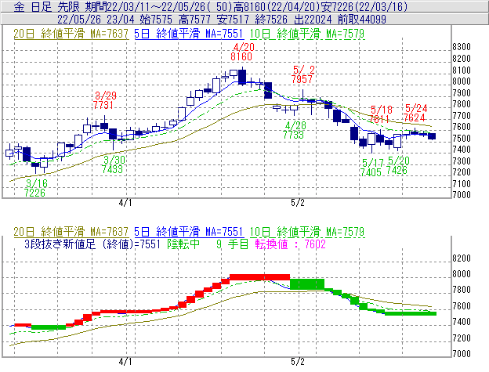
Task: Click upper chart 5日 終値平滑 MA=7551 legend
Action: (x=188, y=34)
